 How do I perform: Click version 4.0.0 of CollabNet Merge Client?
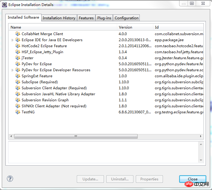click(x=123, y=34)
